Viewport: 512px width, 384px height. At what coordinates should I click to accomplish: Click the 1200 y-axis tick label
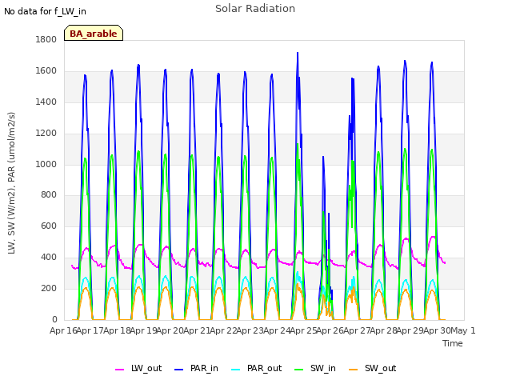46,134
